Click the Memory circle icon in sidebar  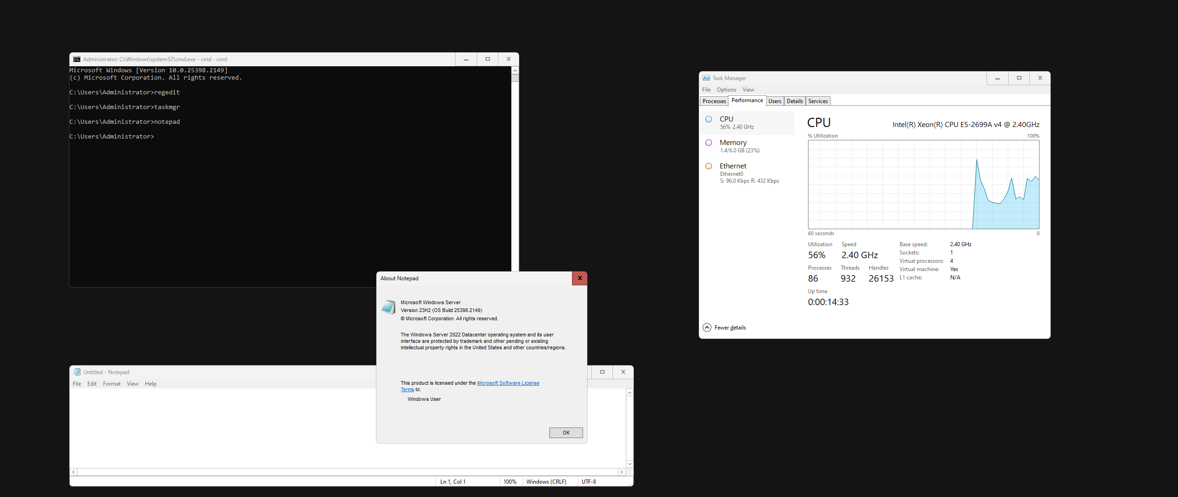[709, 143]
